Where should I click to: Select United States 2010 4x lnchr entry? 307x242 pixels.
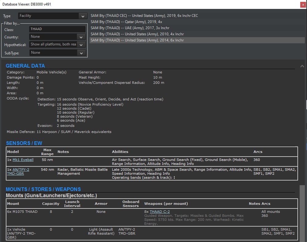coord(137,34)
